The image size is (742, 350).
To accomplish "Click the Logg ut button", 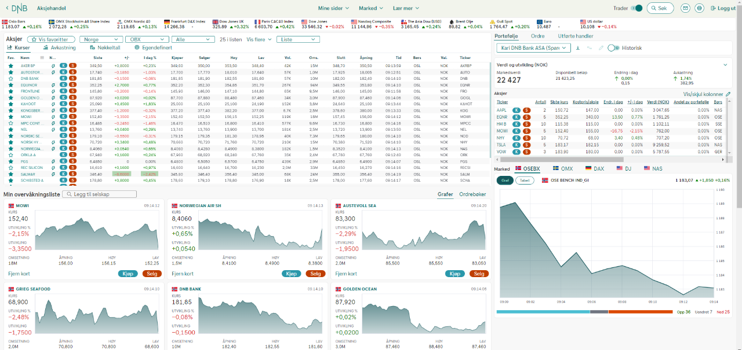I will (722, 8).
